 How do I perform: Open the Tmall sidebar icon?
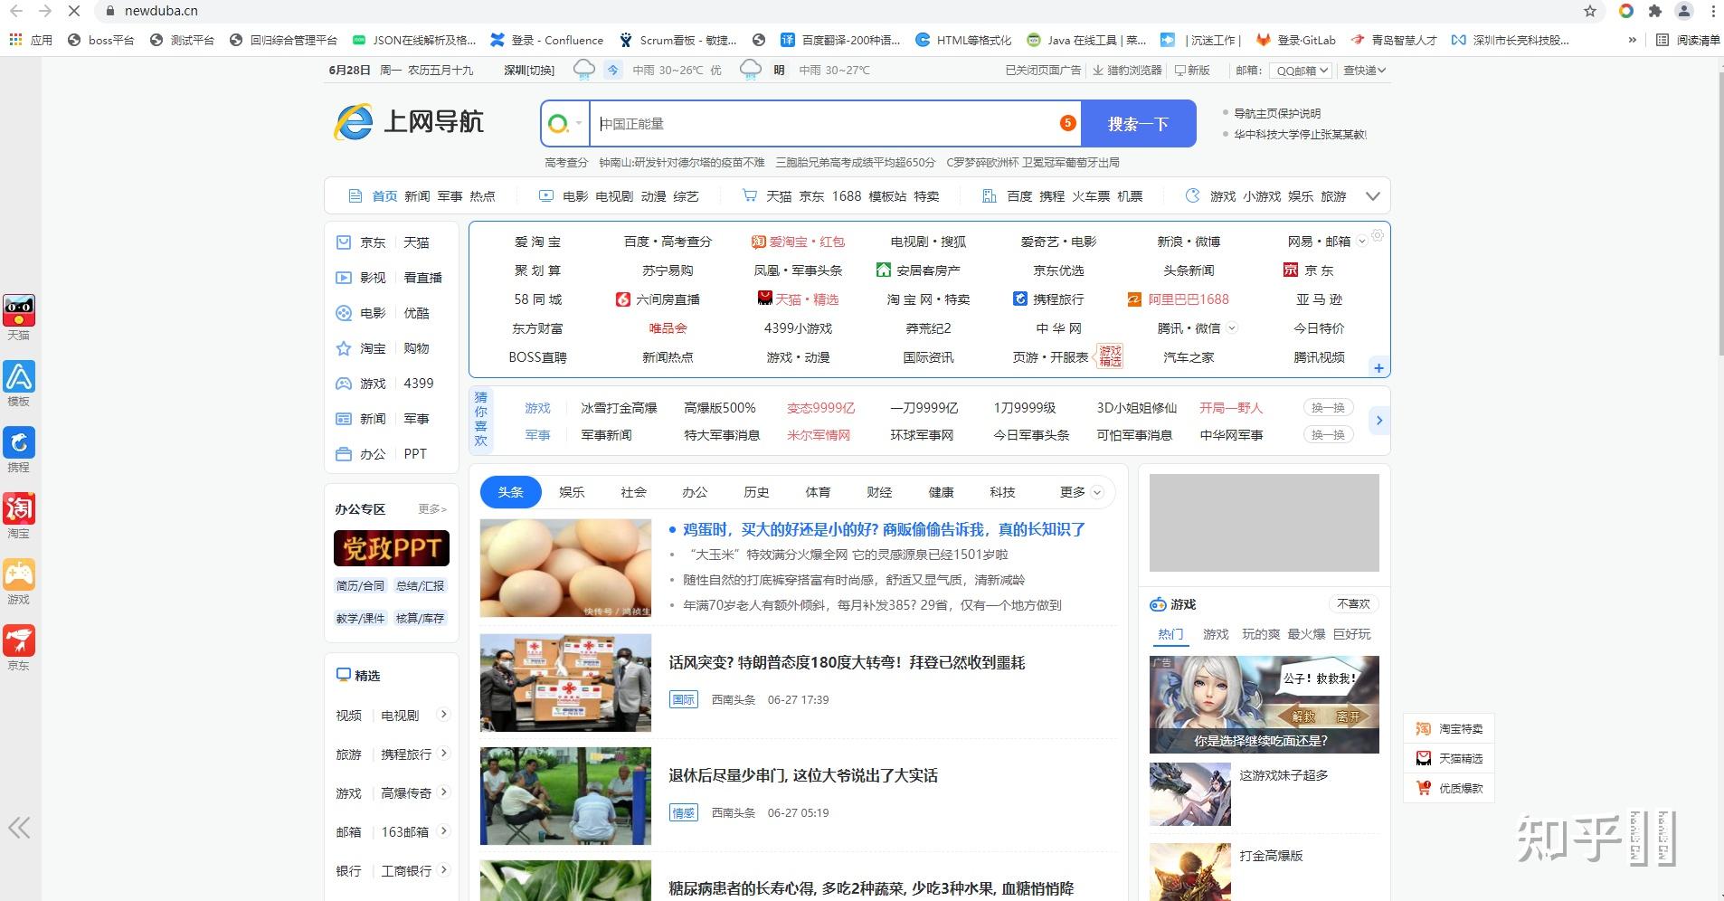(x=19, y=311)
